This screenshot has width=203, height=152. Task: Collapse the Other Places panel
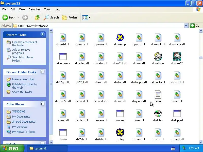point(42,104)
